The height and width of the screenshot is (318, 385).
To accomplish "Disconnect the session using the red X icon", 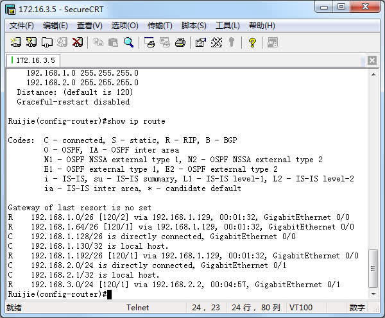I will pos(78,42).
